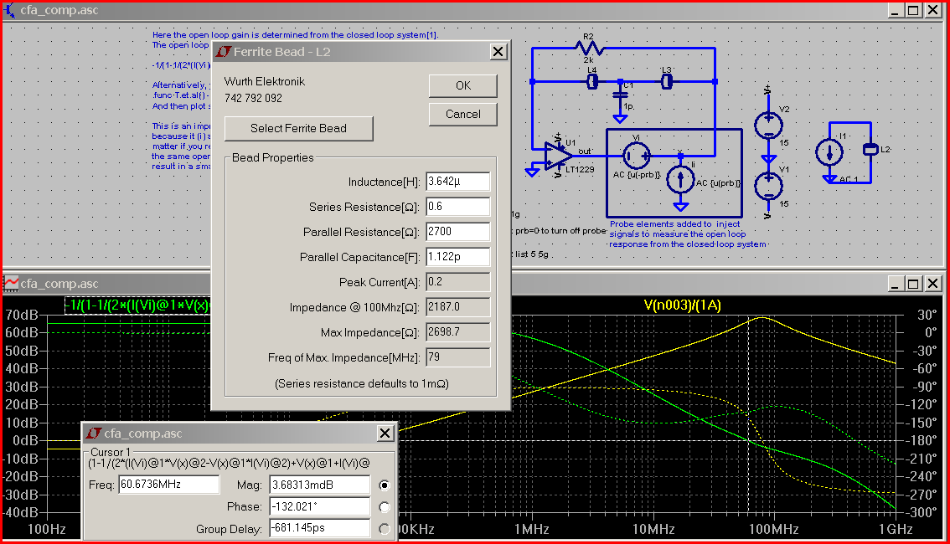Viewport: 950px width, 544px height.
Task: Close the waveform plot window
Action: pyautogui.click(x=933, y=283)
